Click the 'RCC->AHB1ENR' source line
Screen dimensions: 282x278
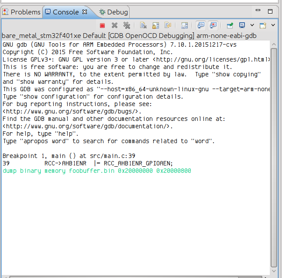point(88,164)
